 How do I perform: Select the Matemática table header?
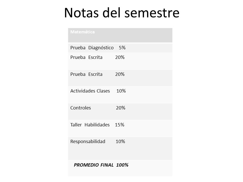(x=120, y=35)
